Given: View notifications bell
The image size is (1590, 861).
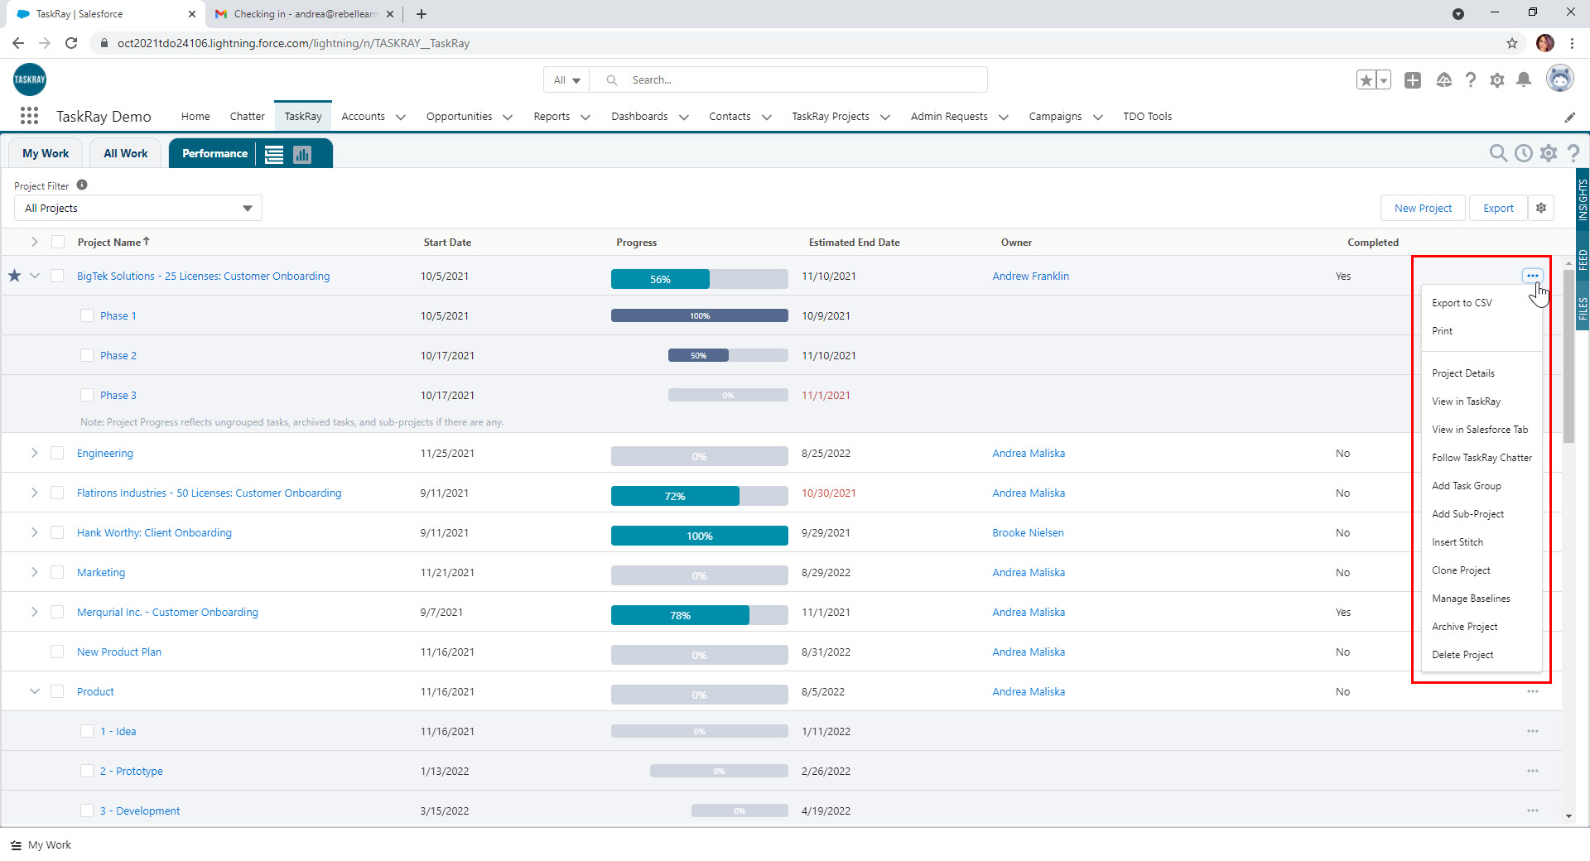Looking at the screenshot, I should (1524, 80).
